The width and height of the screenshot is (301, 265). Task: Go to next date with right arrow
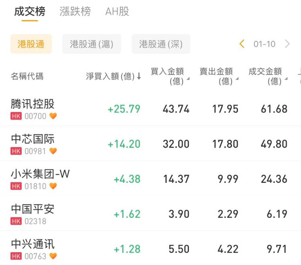coord(287,44)
